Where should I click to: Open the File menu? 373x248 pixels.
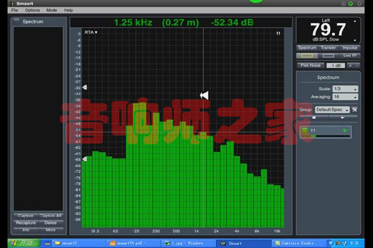click(14, 10)
